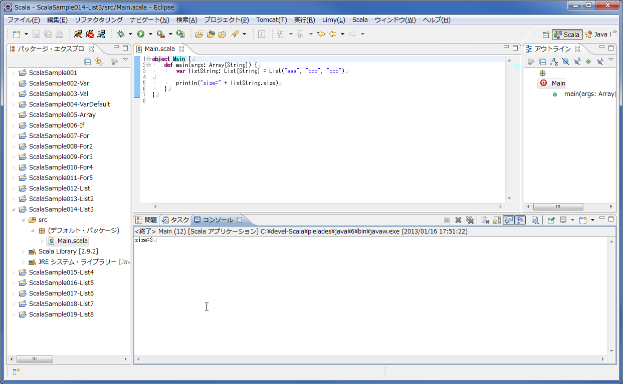Click the next annotation toolbar icon
The width and height of the screenshot is (623, 384).
click(x=281, y=34)
